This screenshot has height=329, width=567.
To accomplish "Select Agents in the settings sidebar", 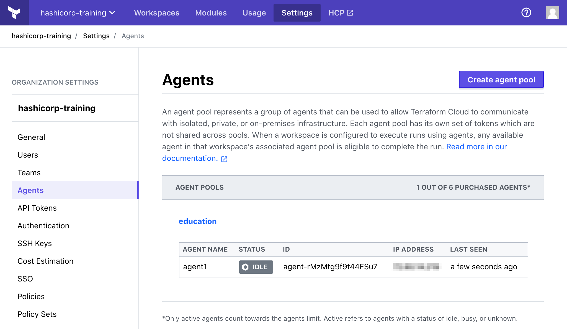I will click(75, 190).
